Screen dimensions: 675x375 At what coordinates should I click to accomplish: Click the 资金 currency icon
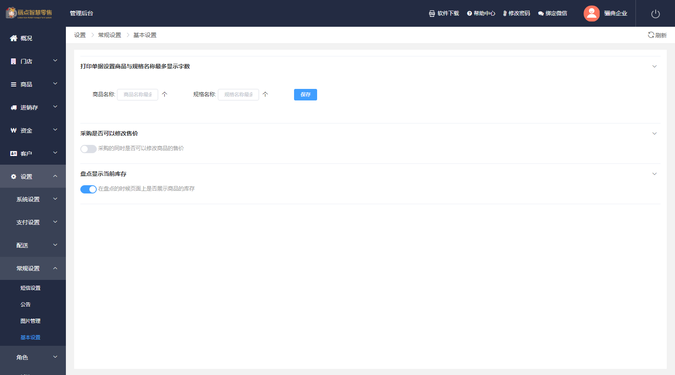click(14, 130)
